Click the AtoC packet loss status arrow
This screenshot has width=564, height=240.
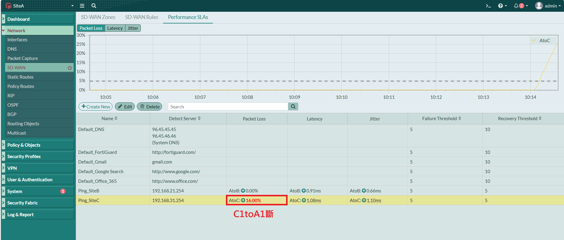tap(243, 200)
